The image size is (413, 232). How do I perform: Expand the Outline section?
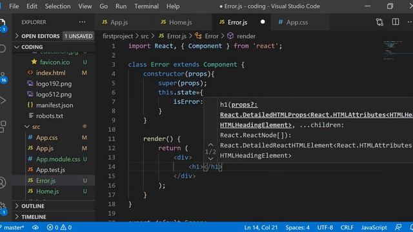(x=54, y=206)
